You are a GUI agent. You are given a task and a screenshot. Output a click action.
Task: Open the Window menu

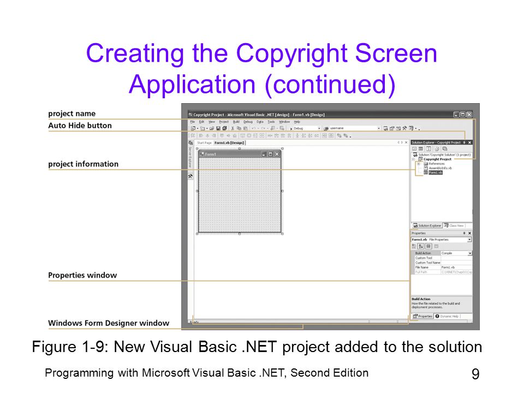284,122
